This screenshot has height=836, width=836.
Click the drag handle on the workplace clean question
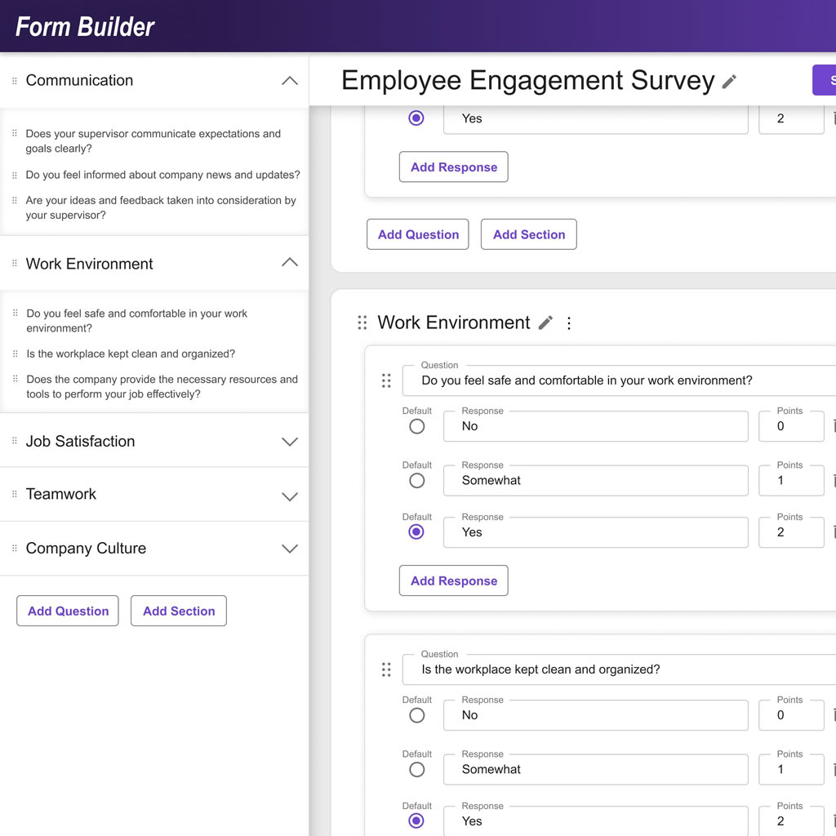point(386,669)
